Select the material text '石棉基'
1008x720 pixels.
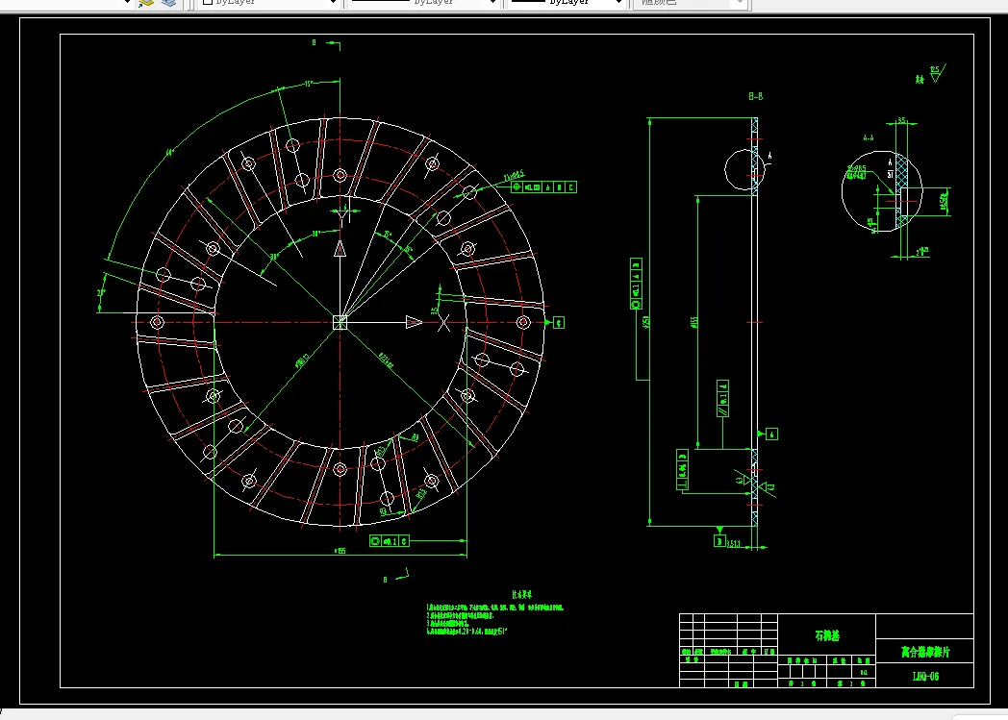pyautogui.click(x=827, y=635)
